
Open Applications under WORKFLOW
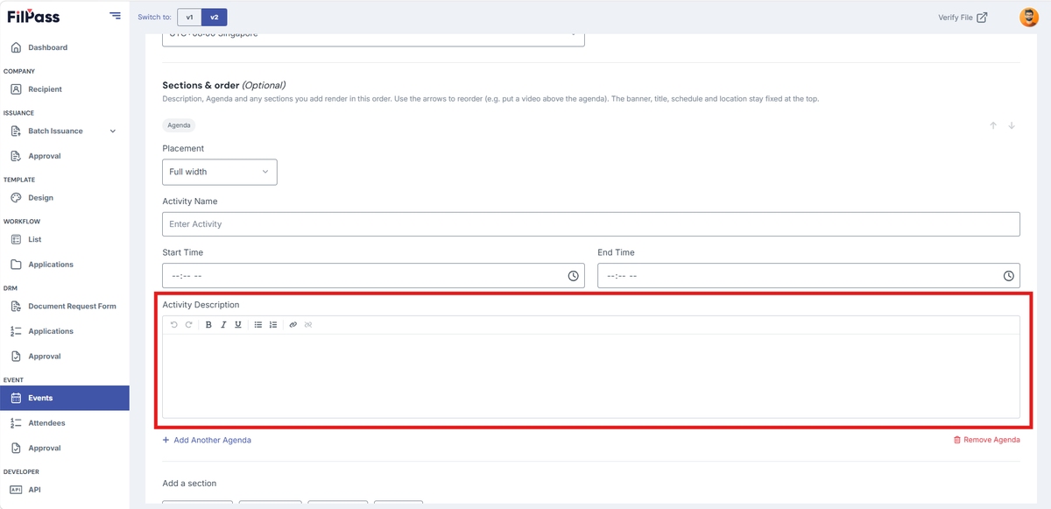click(65, 265)
